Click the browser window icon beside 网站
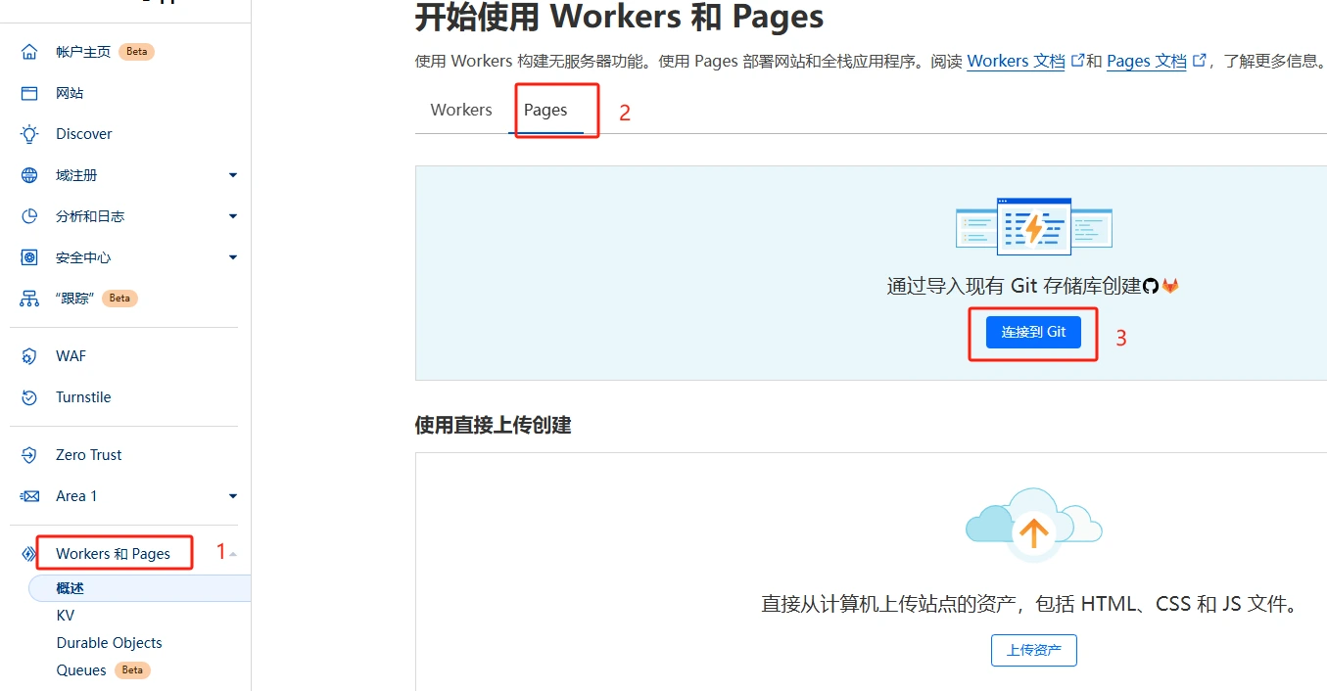This screenshot has height=691, width=1327. pyautogui.click(x=29, y=93)
